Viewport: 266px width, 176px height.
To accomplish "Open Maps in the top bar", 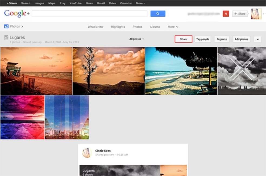I will [x=52, y=3].
